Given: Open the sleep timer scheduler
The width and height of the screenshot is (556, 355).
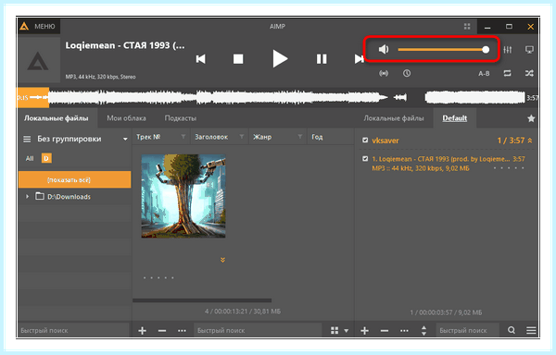Looking at the screenshot, I should coord(407,73).
